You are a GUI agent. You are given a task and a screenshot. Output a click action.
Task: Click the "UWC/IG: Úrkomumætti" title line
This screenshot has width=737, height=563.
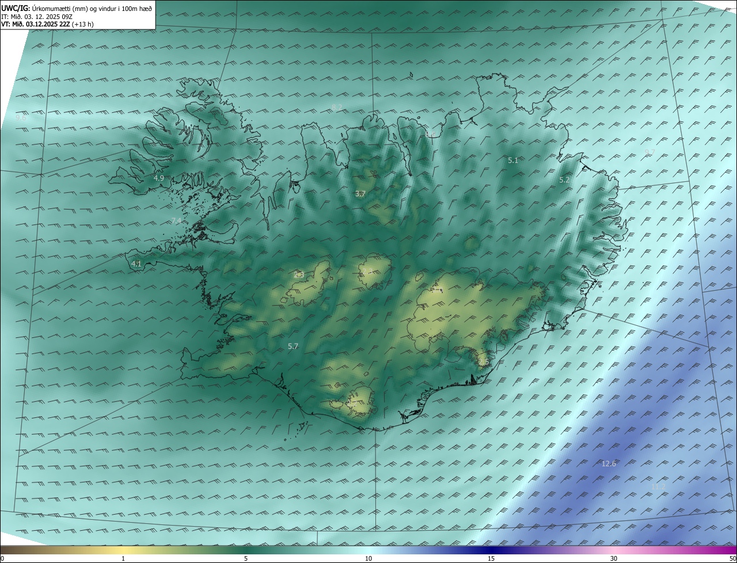[x=77, y=8]
